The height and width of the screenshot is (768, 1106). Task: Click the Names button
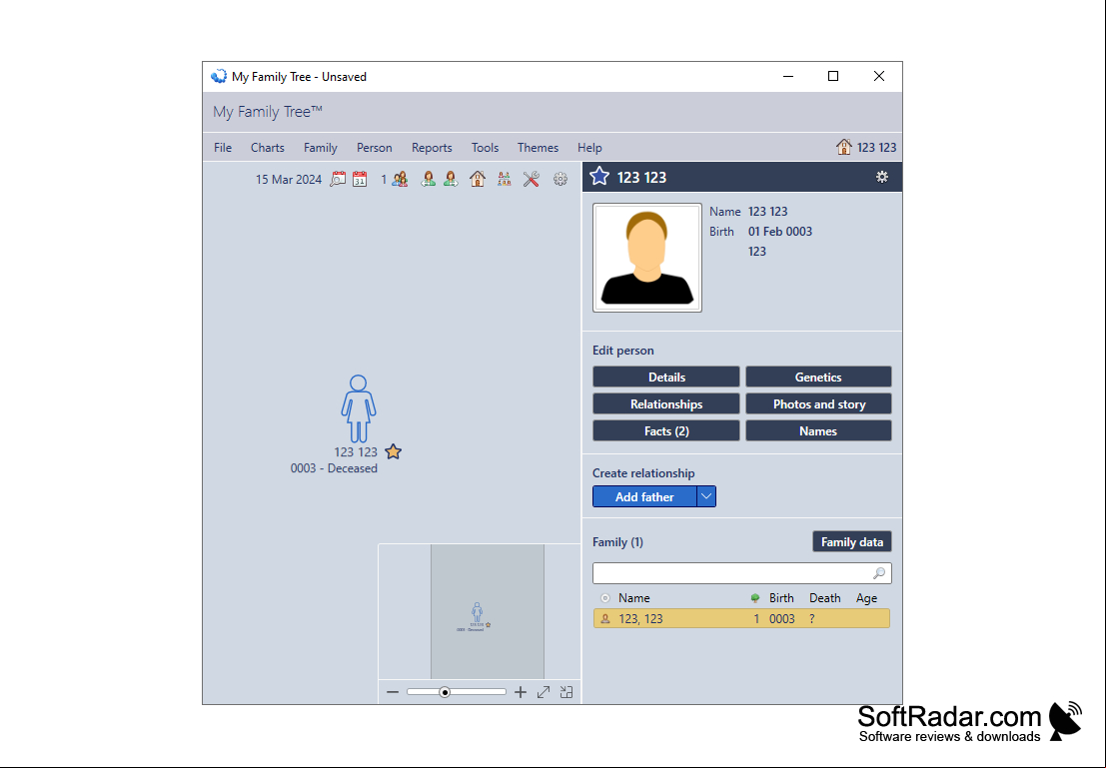818,430
